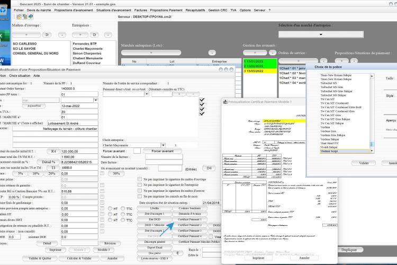This screenshot has width=397, height=265.
Task: Click the first toolbar icon under Fichier
Action: tap(19, 17)
